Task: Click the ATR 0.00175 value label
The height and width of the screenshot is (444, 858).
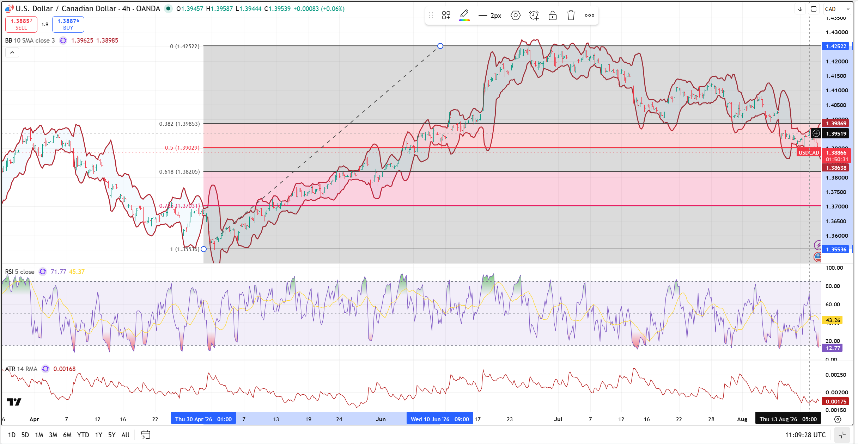Action: click(x=836, y=401)
